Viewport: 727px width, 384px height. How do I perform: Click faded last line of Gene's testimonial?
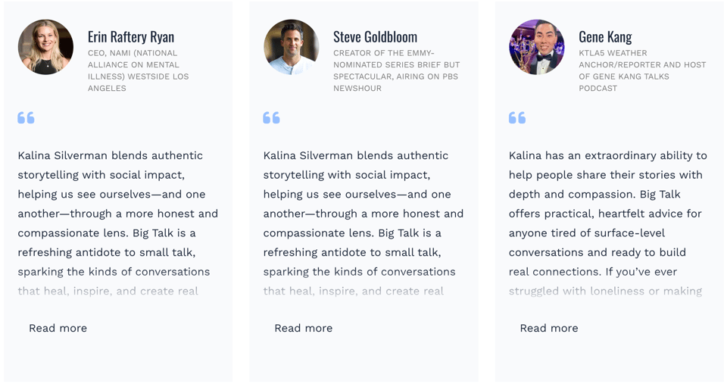coord(605,291)
